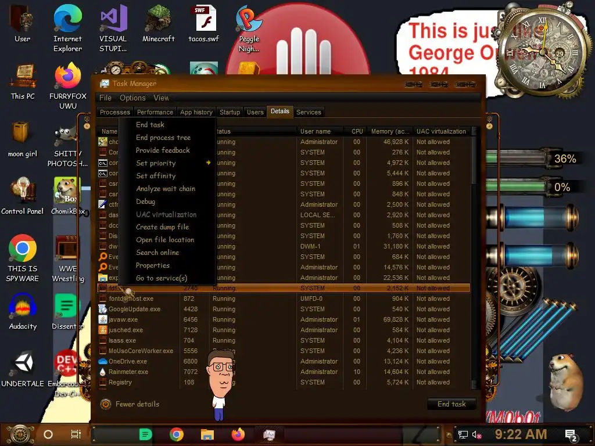Sort by the User name column header
Screen dimensions: 595x446
click(320, 132)
